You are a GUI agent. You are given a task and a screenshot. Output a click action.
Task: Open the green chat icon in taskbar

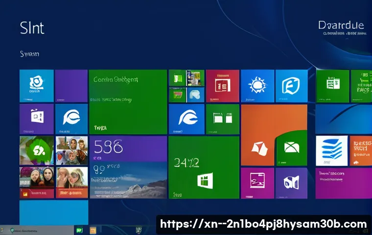point(79,230)
